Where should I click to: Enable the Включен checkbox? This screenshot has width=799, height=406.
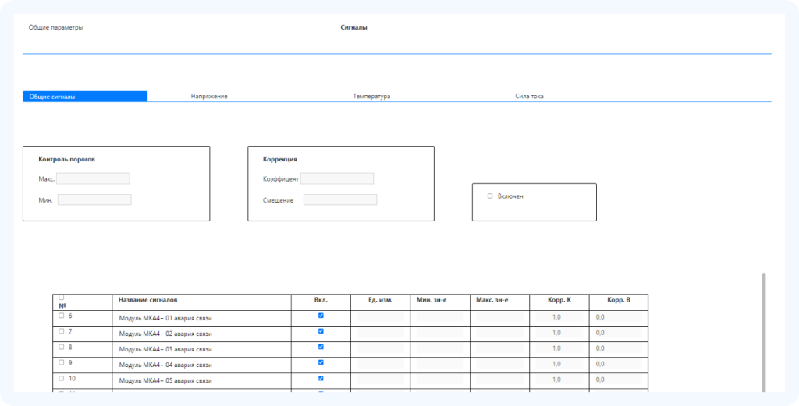tap(490, 196)
